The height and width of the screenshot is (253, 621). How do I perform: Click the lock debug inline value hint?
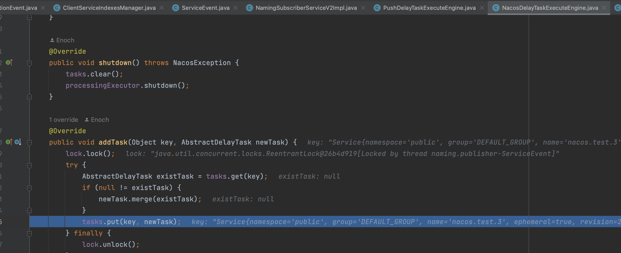tap(342, 154)
